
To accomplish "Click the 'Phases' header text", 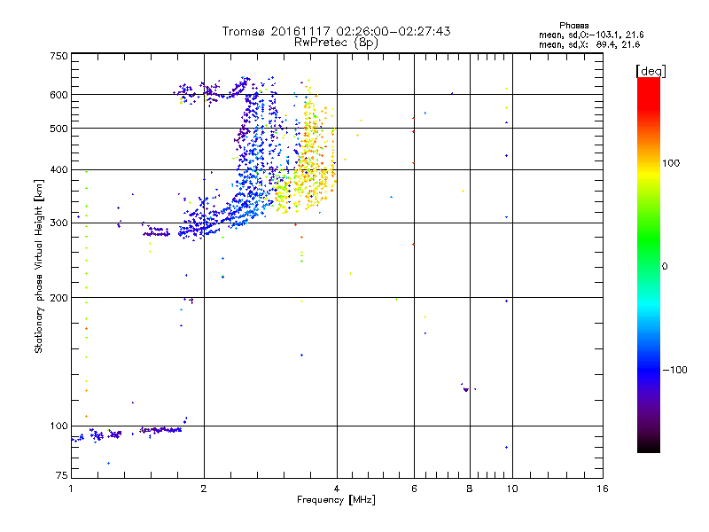I will (x=573, y=26).
